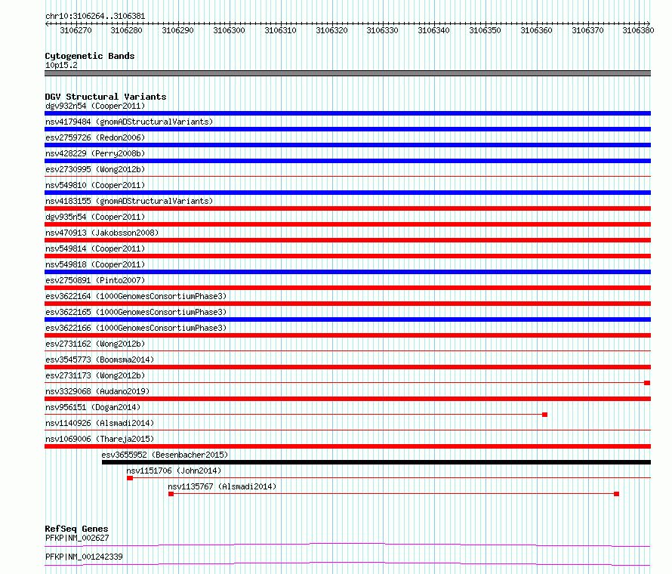The height and width of the screenshot is (574, 672).
Task: Click ruler position 3106380
Action: (x=639, y=30)
